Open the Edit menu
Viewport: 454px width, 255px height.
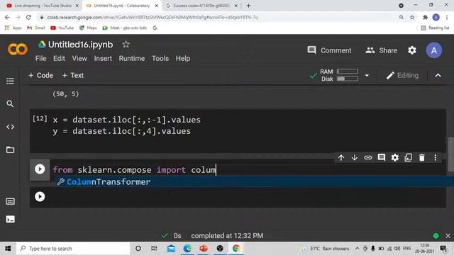coord(59,58)
